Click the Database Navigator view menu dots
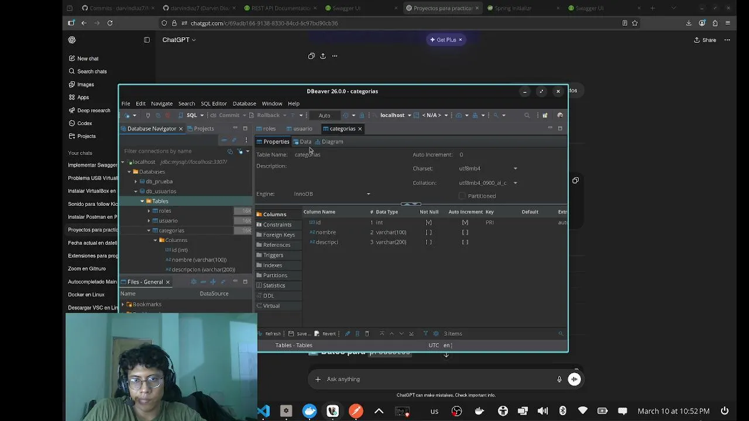This screenshot has height=421, width=749. (x=246, y=140)
